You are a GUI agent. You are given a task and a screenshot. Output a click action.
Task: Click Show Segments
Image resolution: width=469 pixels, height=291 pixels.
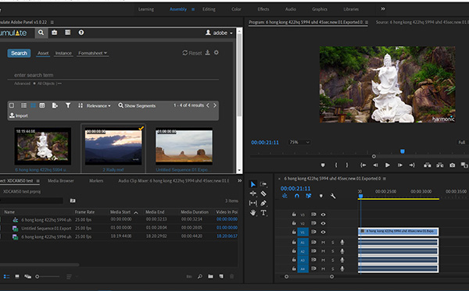(x=137, y=105)
